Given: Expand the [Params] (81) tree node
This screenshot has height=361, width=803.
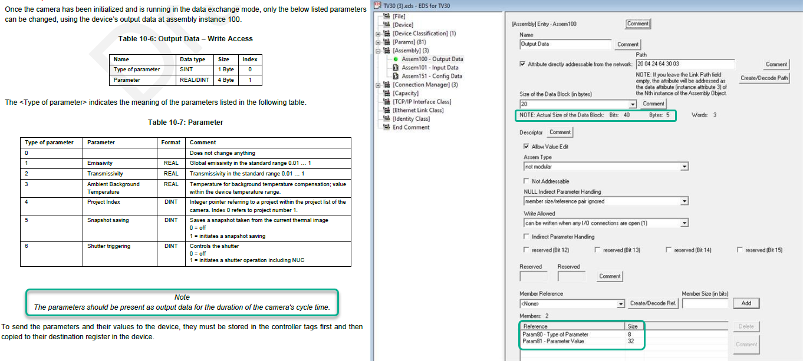Looking at the screenshot, I should pyautogui.click(x=378, y=42).
